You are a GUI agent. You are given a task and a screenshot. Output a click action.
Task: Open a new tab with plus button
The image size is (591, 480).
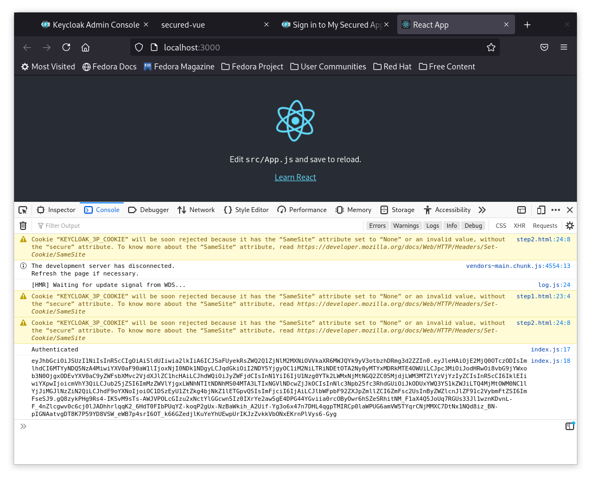528,25
